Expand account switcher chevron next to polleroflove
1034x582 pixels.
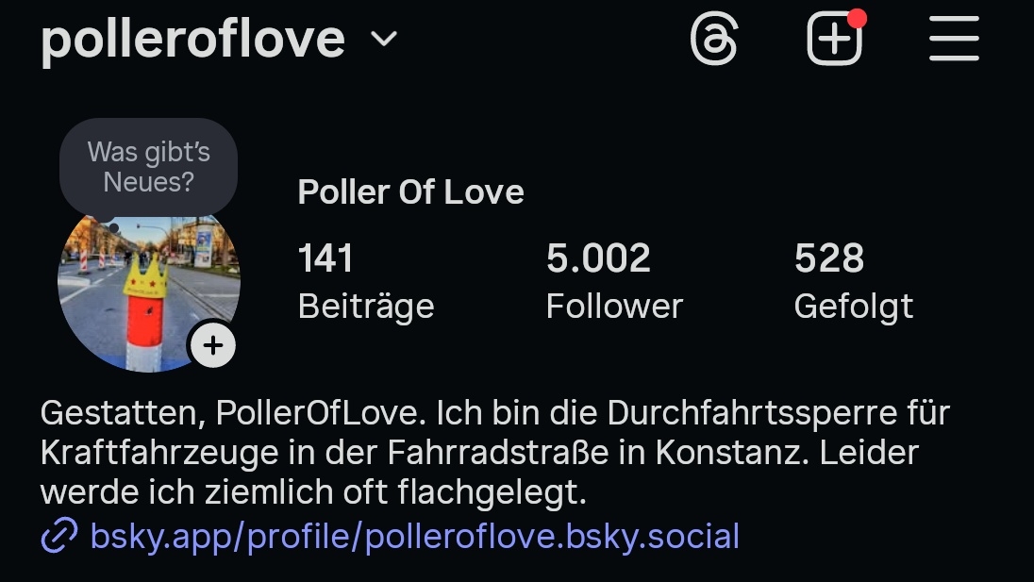click(x=384, y=40)
